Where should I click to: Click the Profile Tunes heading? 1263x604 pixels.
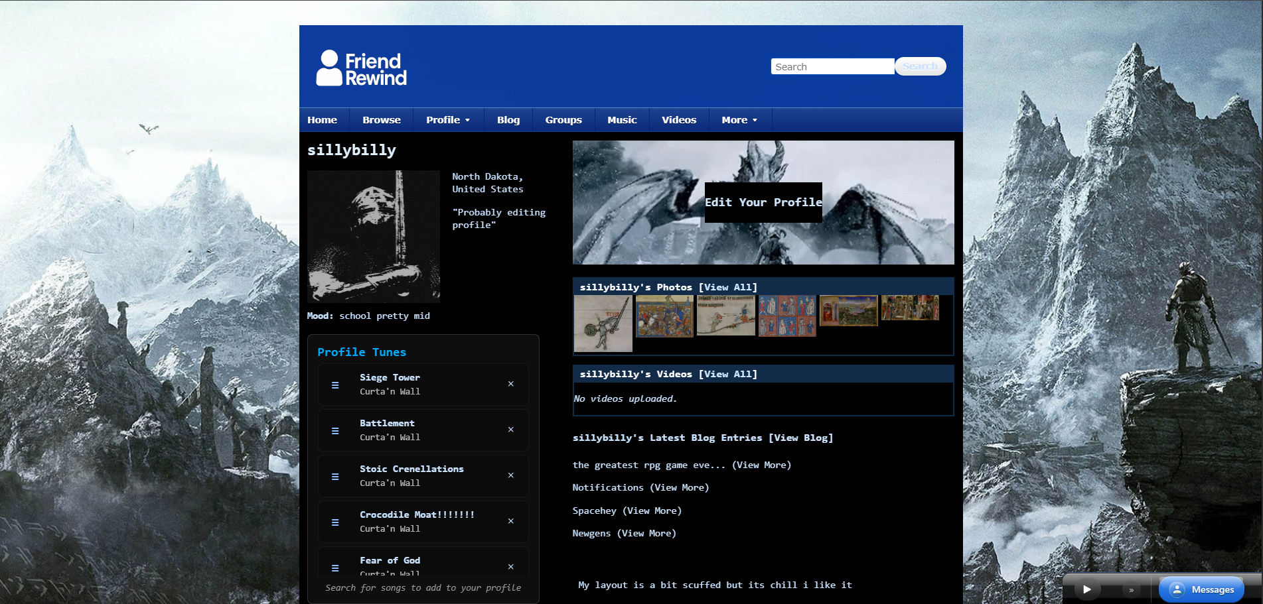[x=362, y=352]
